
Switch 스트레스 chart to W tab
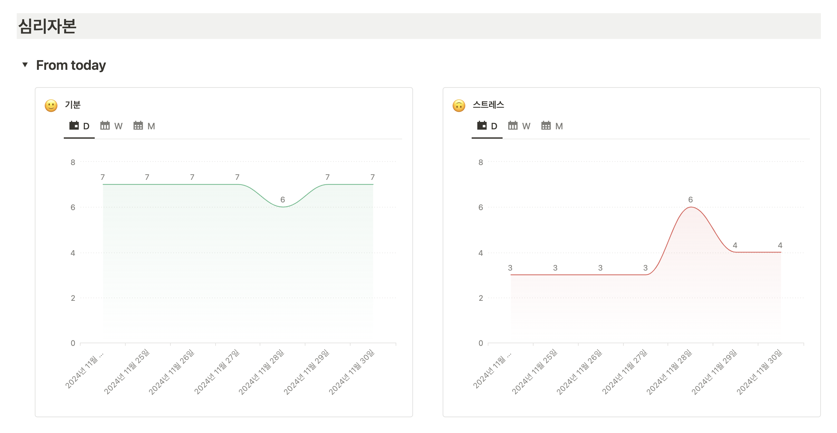(526, 126)
